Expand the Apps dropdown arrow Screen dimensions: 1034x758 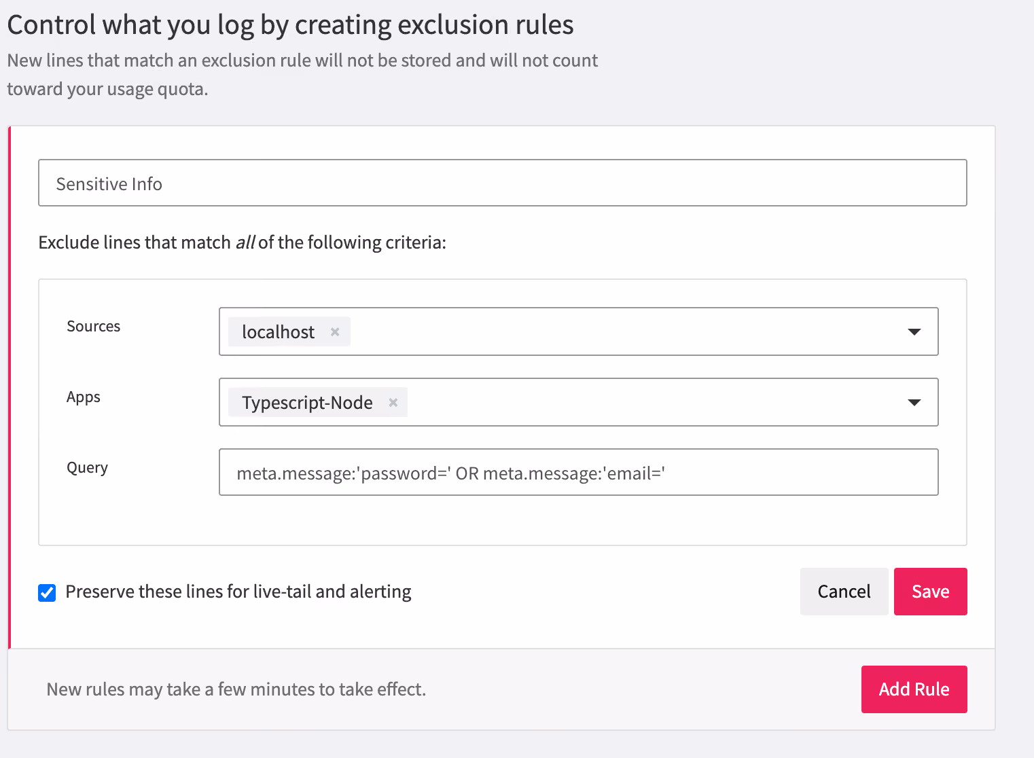tap(914, 403)
